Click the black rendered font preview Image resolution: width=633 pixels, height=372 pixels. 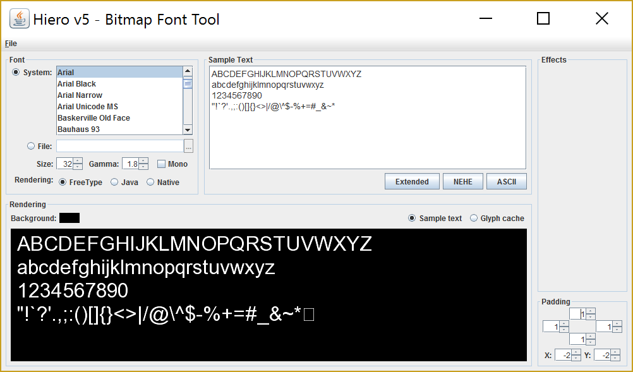coord(268,294)
